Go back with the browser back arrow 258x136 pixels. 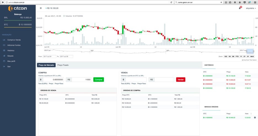coord(3,2)
